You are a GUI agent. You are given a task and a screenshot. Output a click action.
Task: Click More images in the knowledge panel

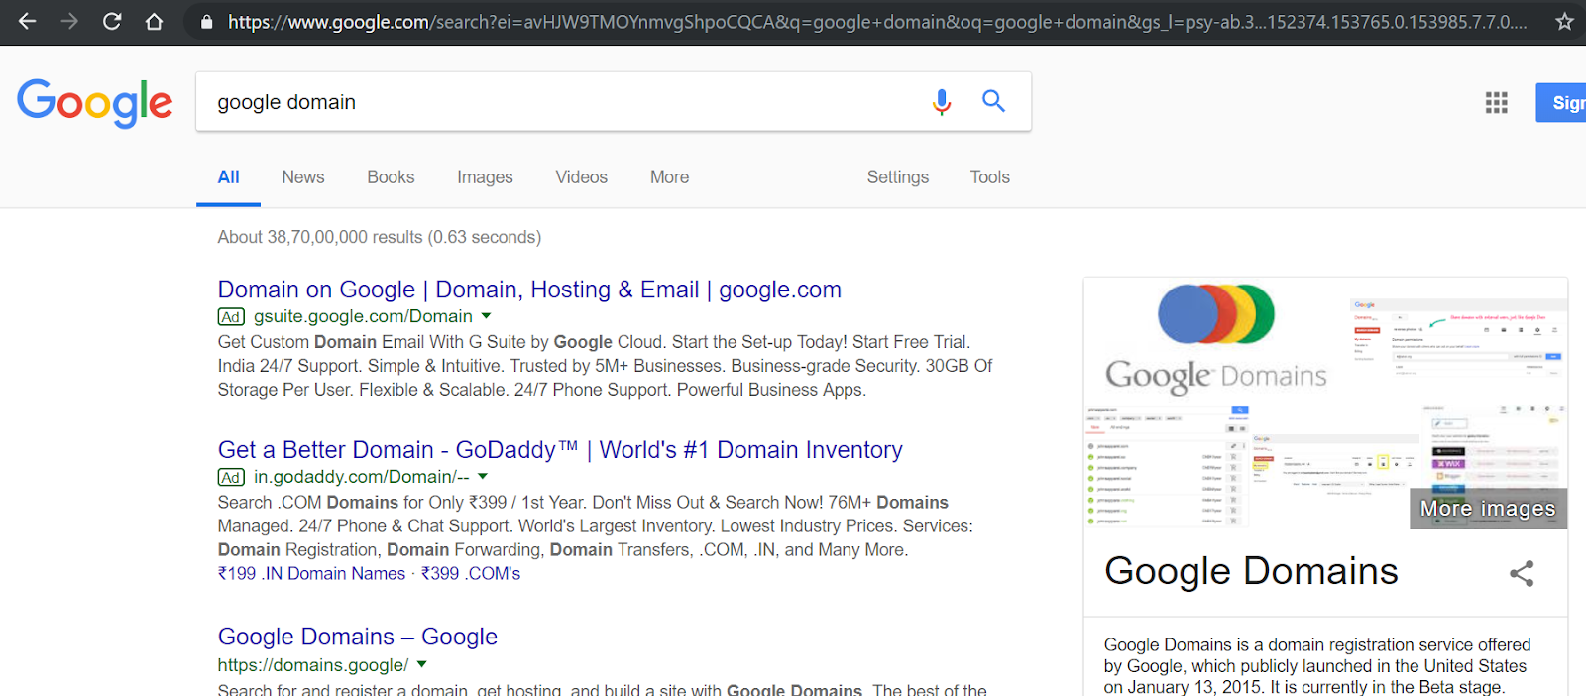pos(1488,509)
